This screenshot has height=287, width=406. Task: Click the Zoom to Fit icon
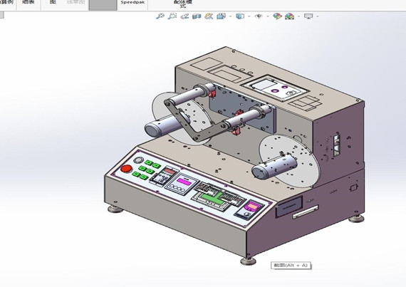[160, 16]
